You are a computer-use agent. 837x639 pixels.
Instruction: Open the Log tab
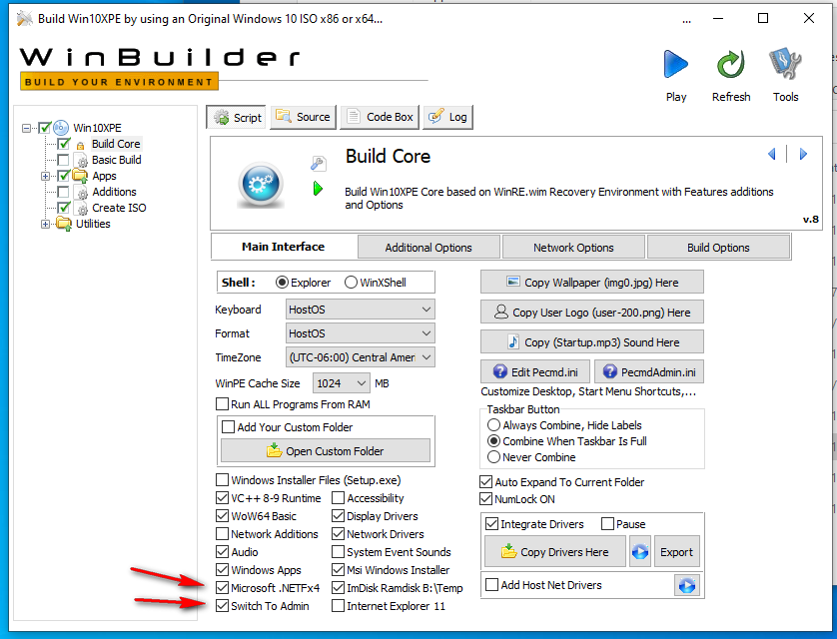(447, 117)
